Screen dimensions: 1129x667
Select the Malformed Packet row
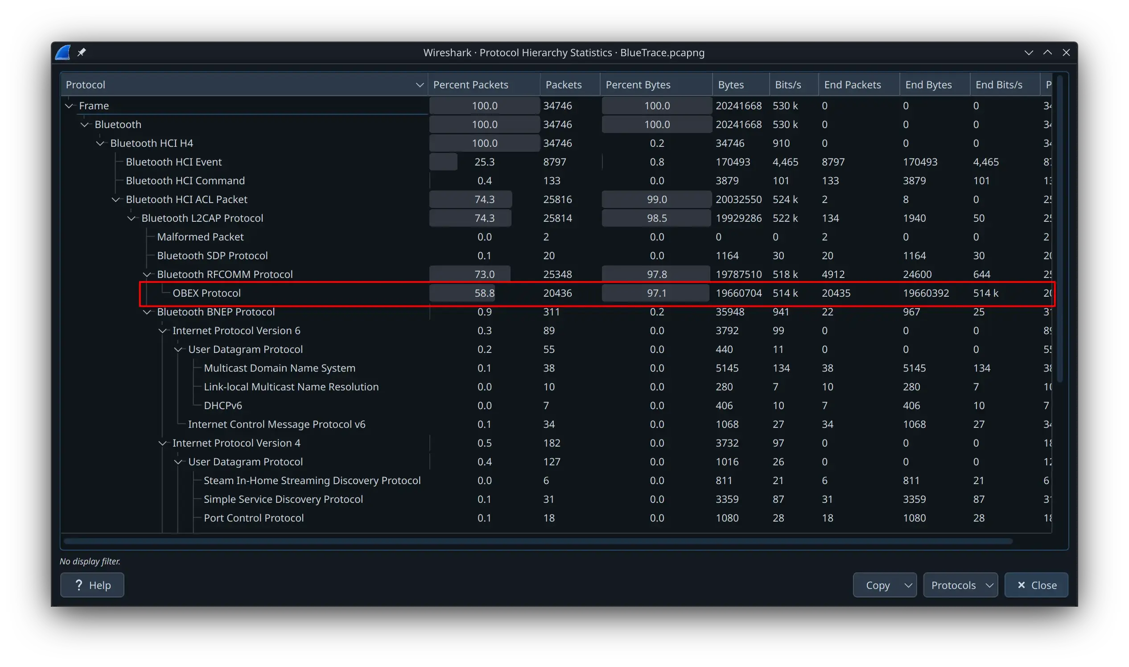pos(200,237)
